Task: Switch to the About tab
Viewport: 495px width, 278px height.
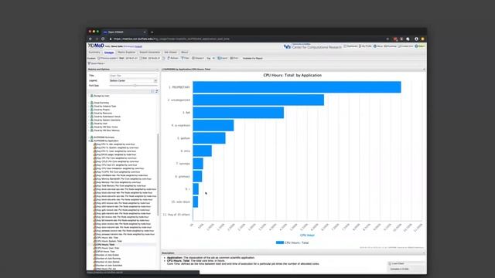Action: point(184,53)
